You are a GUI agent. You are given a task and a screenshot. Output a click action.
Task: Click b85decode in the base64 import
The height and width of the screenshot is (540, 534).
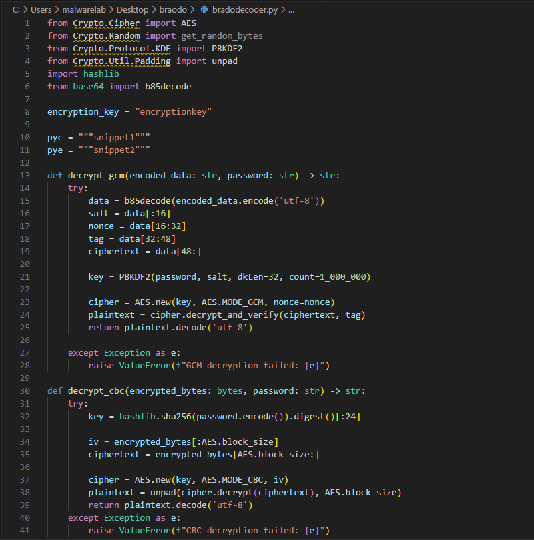coord(168,87)
